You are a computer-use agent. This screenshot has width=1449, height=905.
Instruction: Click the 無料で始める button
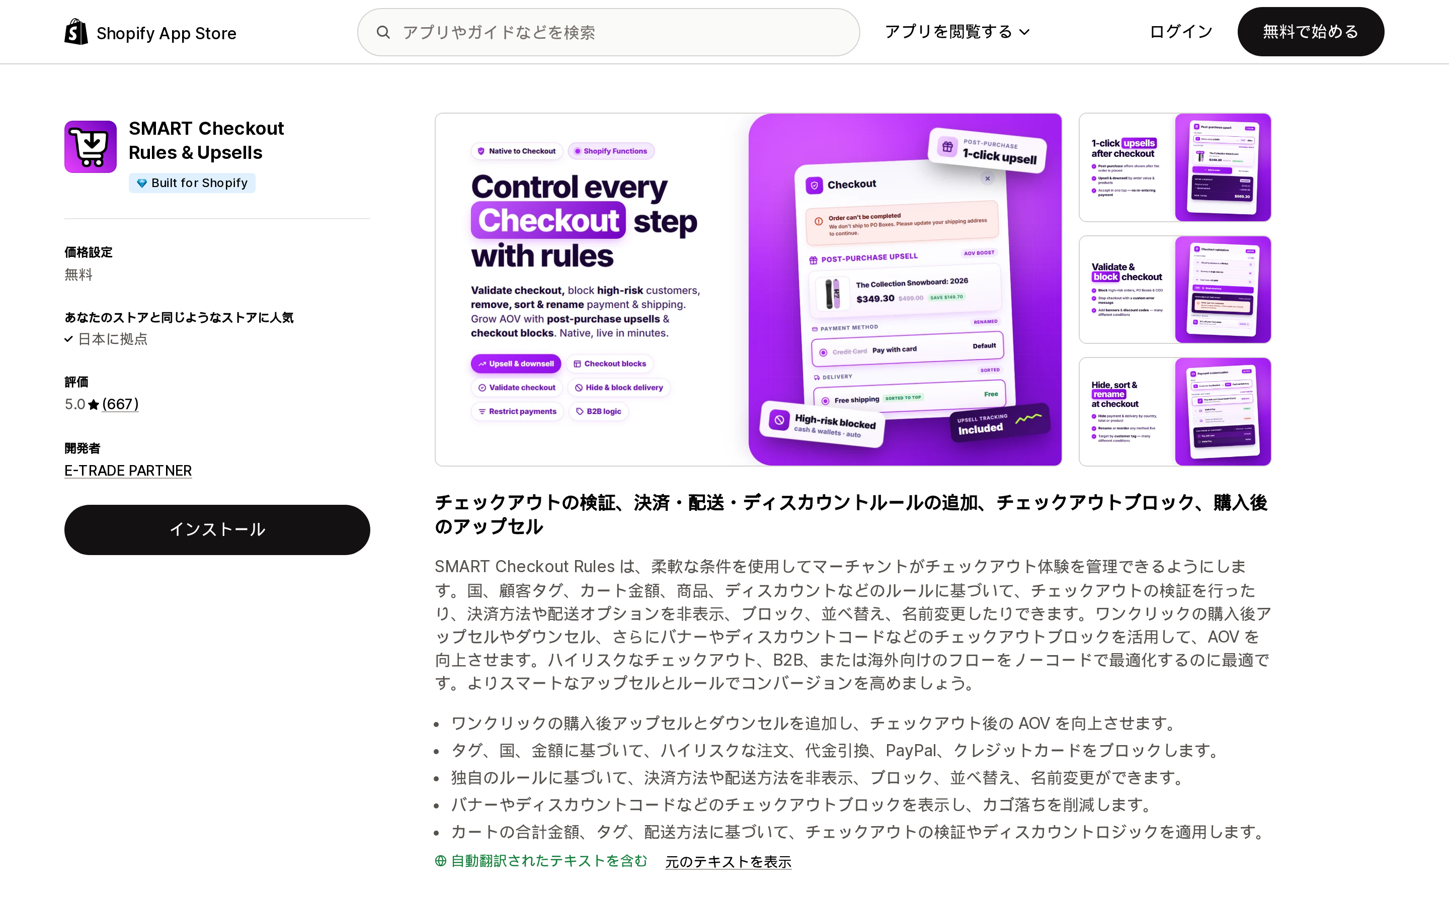[1311, 32]
